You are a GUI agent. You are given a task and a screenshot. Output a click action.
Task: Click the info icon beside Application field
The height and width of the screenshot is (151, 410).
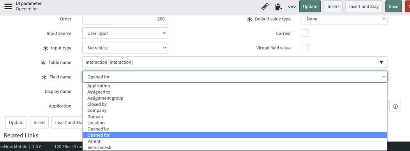[x=395, y=106]
